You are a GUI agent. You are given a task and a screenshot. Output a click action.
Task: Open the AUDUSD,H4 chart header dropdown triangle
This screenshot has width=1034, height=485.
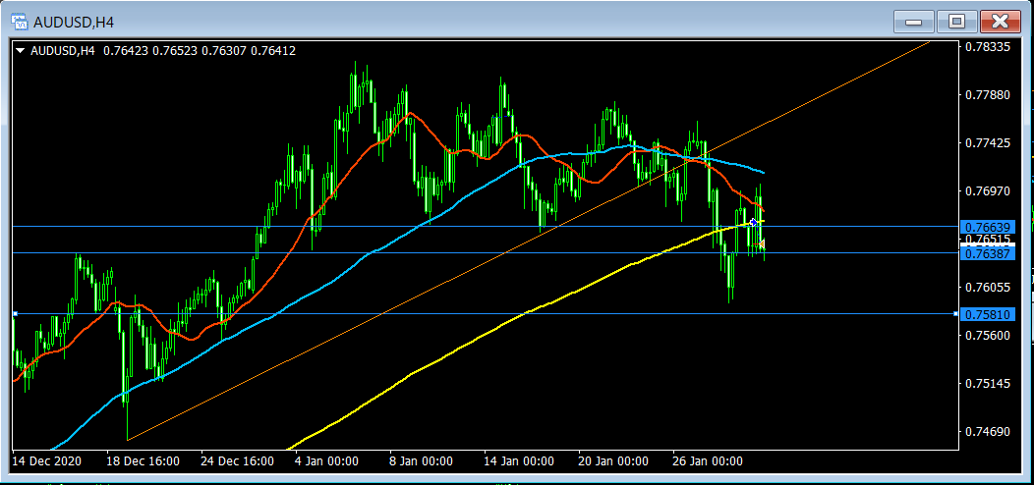tap(20, 51)
